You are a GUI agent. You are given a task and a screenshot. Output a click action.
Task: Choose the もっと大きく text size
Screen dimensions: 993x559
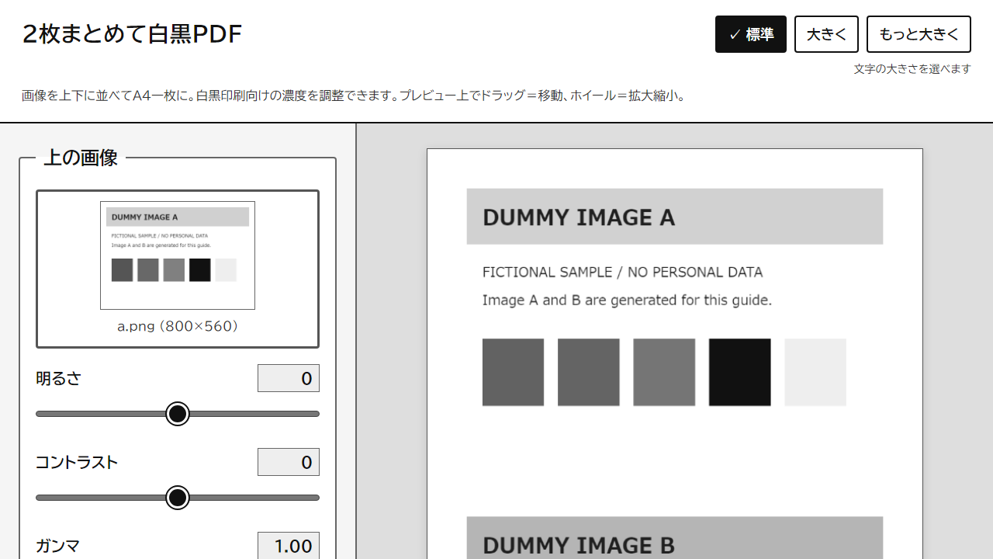click(919, 34)
